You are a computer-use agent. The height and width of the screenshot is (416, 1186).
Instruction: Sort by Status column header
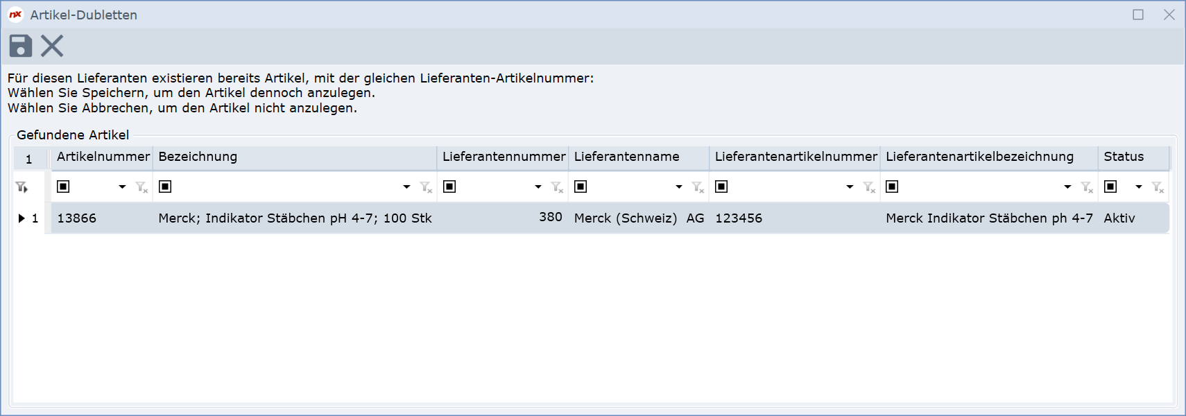coord(1134,157)
